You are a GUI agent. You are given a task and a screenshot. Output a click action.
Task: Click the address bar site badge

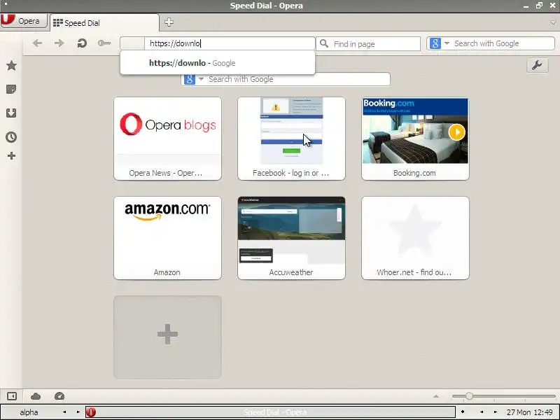(132, 43)
